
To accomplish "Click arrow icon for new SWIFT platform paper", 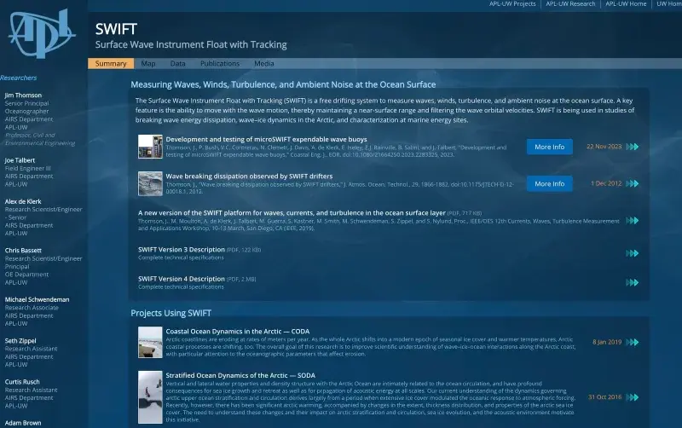I will (x=632, y=219).
